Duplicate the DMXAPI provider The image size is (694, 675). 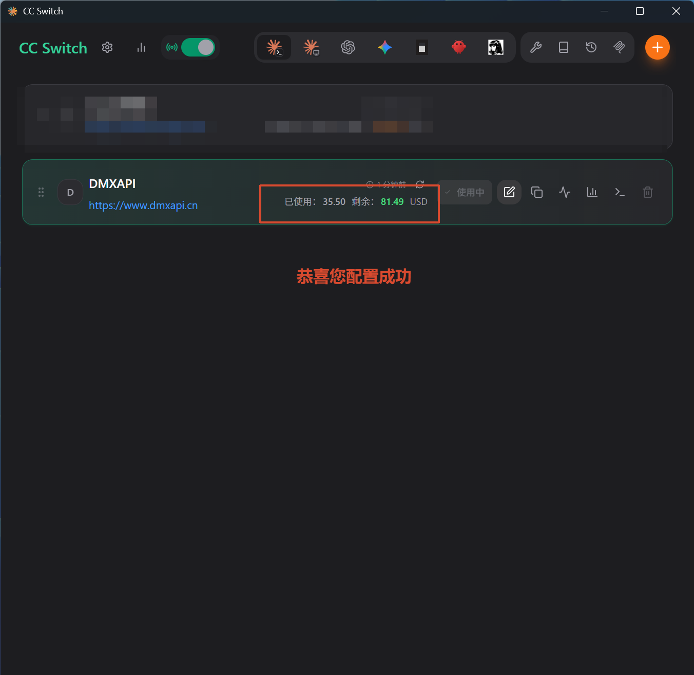537,192
